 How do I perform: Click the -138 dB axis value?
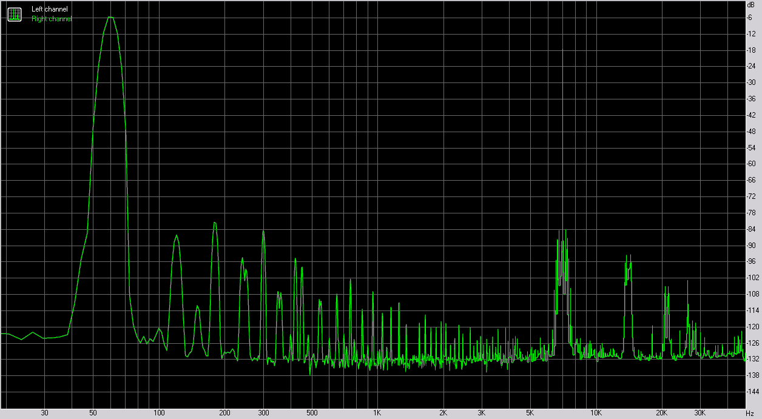click(754, 376)
